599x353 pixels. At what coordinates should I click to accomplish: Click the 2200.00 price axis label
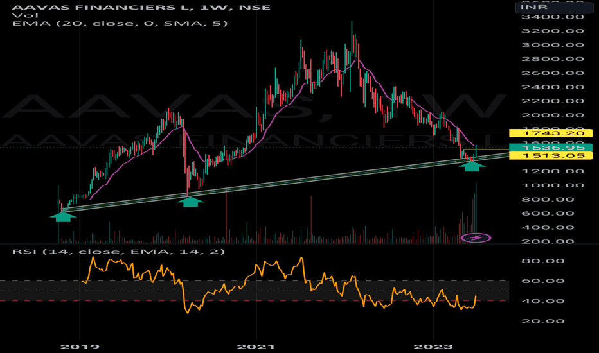click(x=553, y=101)
